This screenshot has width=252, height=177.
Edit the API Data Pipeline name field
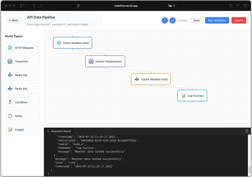[x=64, y=18]
